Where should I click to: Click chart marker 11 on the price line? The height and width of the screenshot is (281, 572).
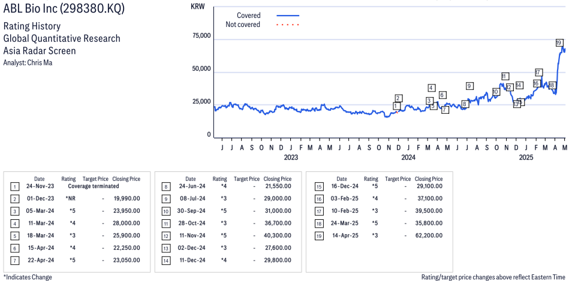coord(505,76)
